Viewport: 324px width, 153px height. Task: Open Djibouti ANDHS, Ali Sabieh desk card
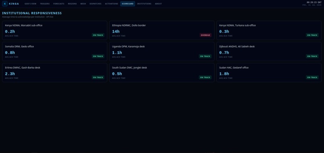(x=269, y=51)
